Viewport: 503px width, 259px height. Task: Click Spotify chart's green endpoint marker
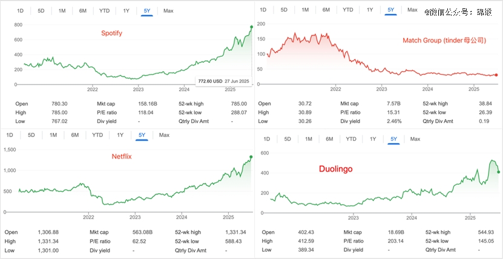point(252,27)
